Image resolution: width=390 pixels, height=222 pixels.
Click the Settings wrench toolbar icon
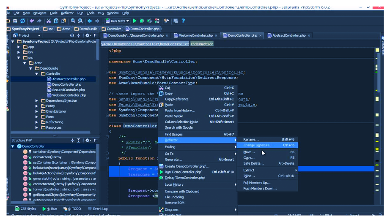pos(166,21)
